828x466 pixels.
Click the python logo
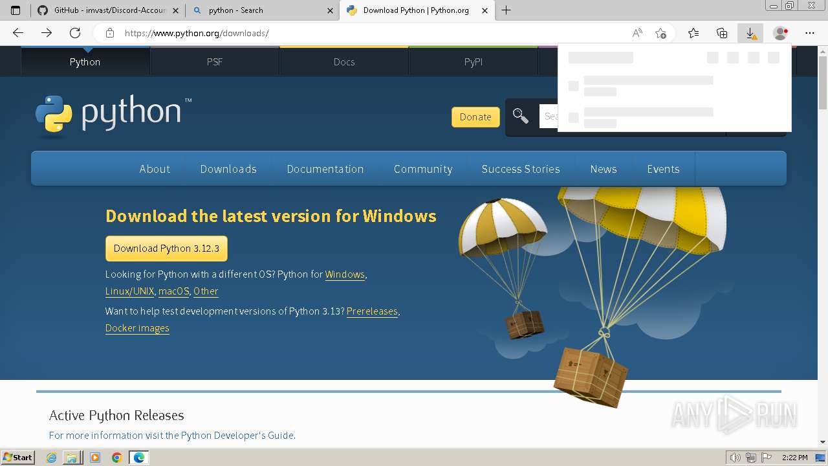pos(113,116)
